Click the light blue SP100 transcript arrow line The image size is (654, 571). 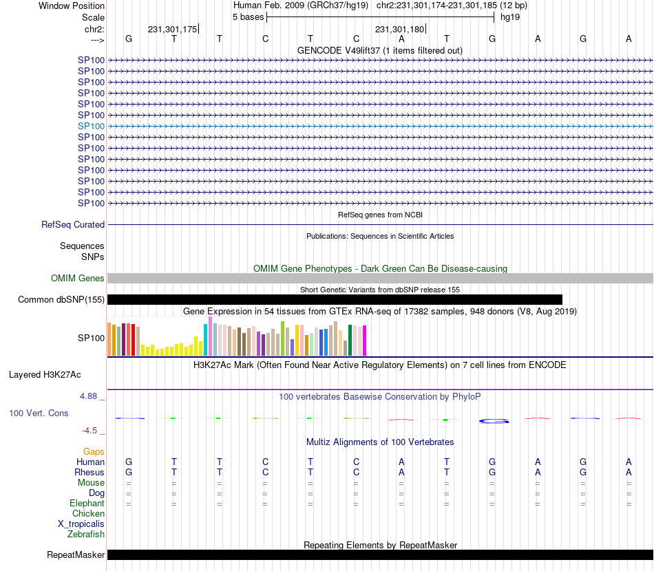tap(380, 126)
